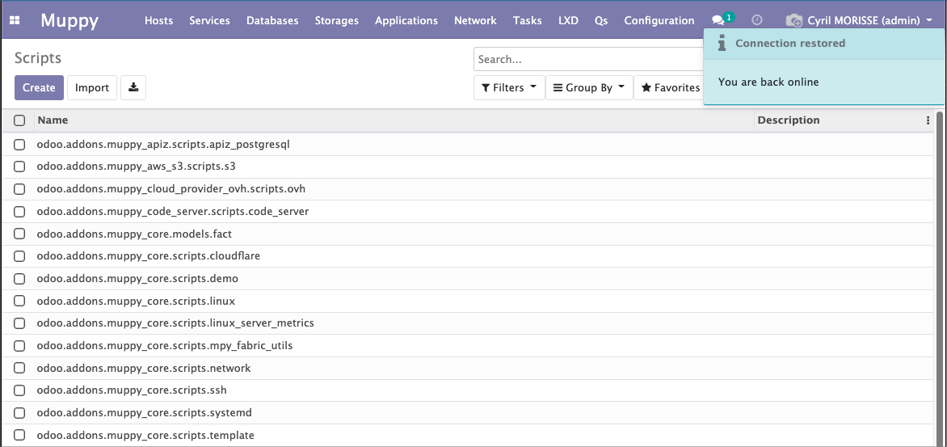Open odoo.addons.muppy_core.scripts.linux_server_metrics record
The width and height of the screenshot is (947, 447).
175,323
